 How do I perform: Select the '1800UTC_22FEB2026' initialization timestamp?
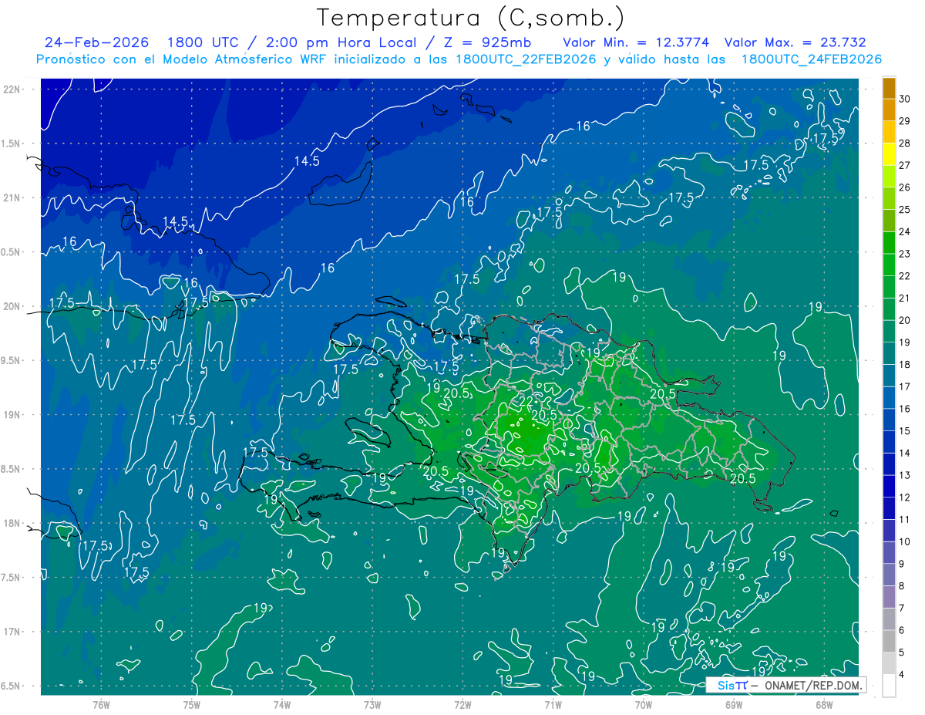525,59
